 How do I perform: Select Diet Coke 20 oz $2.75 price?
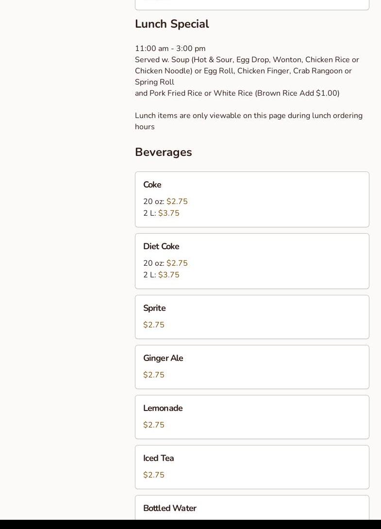[166, 263]
